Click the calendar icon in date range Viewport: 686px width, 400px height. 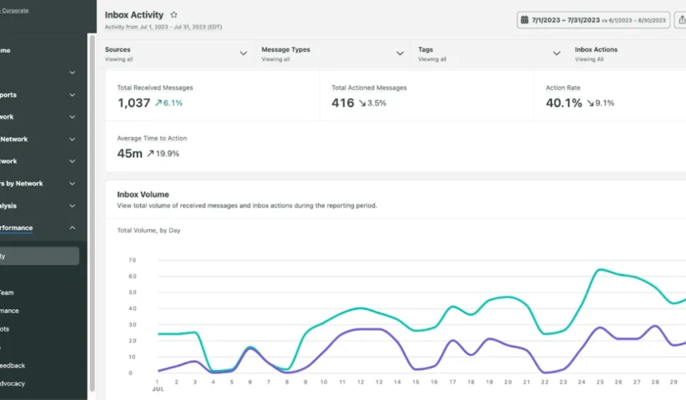click(524, 20)
